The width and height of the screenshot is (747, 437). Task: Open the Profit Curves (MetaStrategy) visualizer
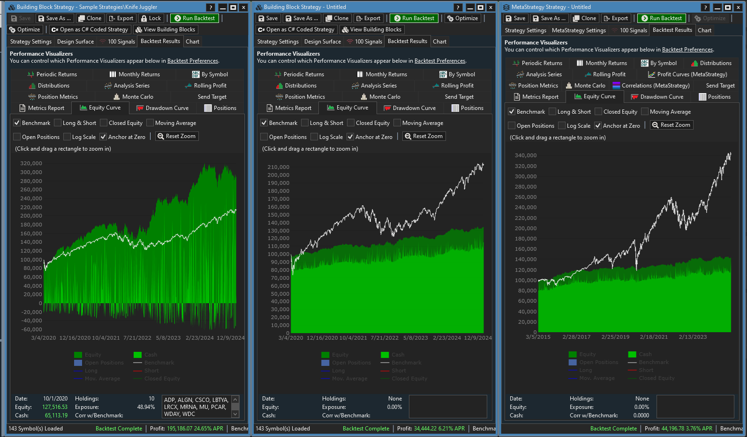687,74
